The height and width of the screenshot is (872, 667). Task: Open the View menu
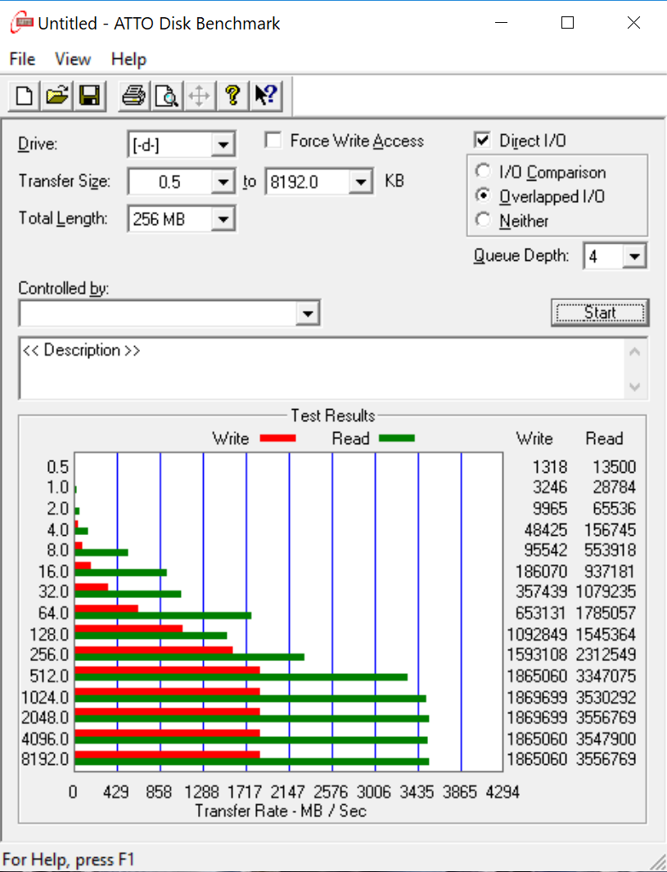73,59
